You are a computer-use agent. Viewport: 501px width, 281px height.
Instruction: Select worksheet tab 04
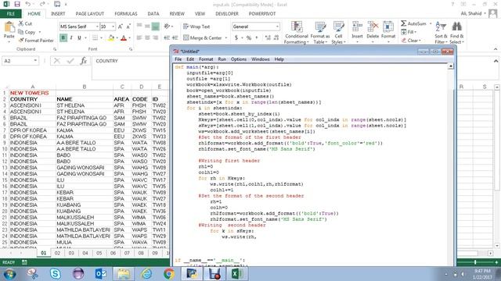tap(85, 253)
